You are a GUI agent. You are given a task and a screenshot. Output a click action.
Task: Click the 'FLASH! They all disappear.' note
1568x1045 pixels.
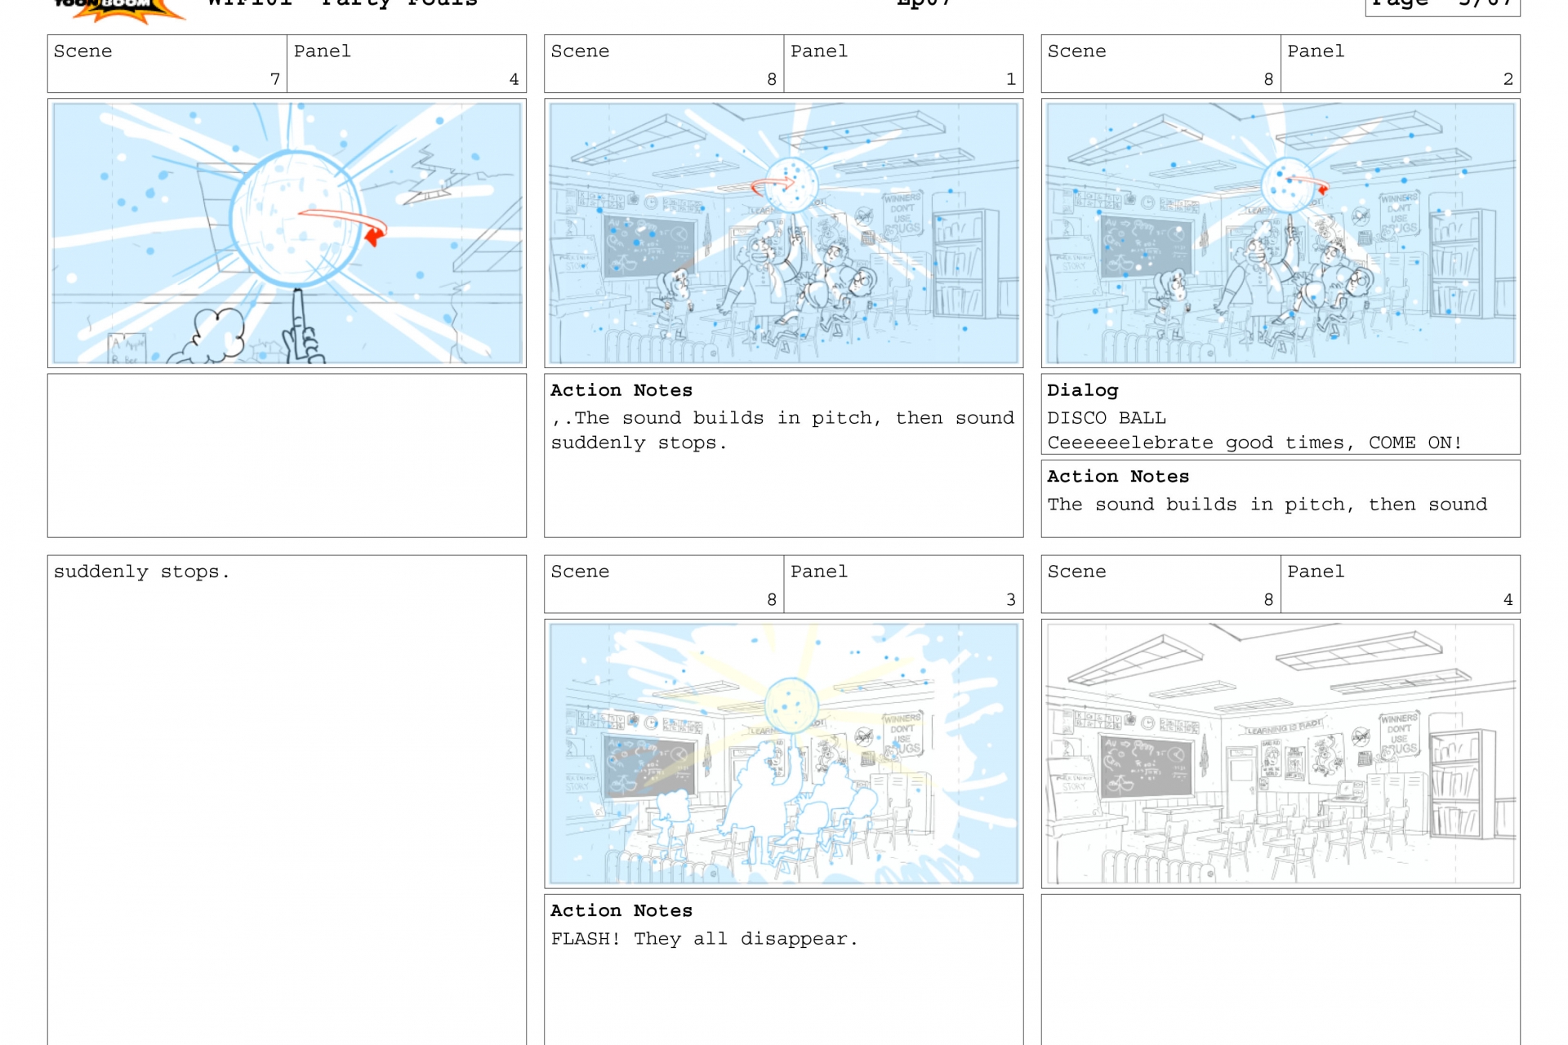coord(704,939)
